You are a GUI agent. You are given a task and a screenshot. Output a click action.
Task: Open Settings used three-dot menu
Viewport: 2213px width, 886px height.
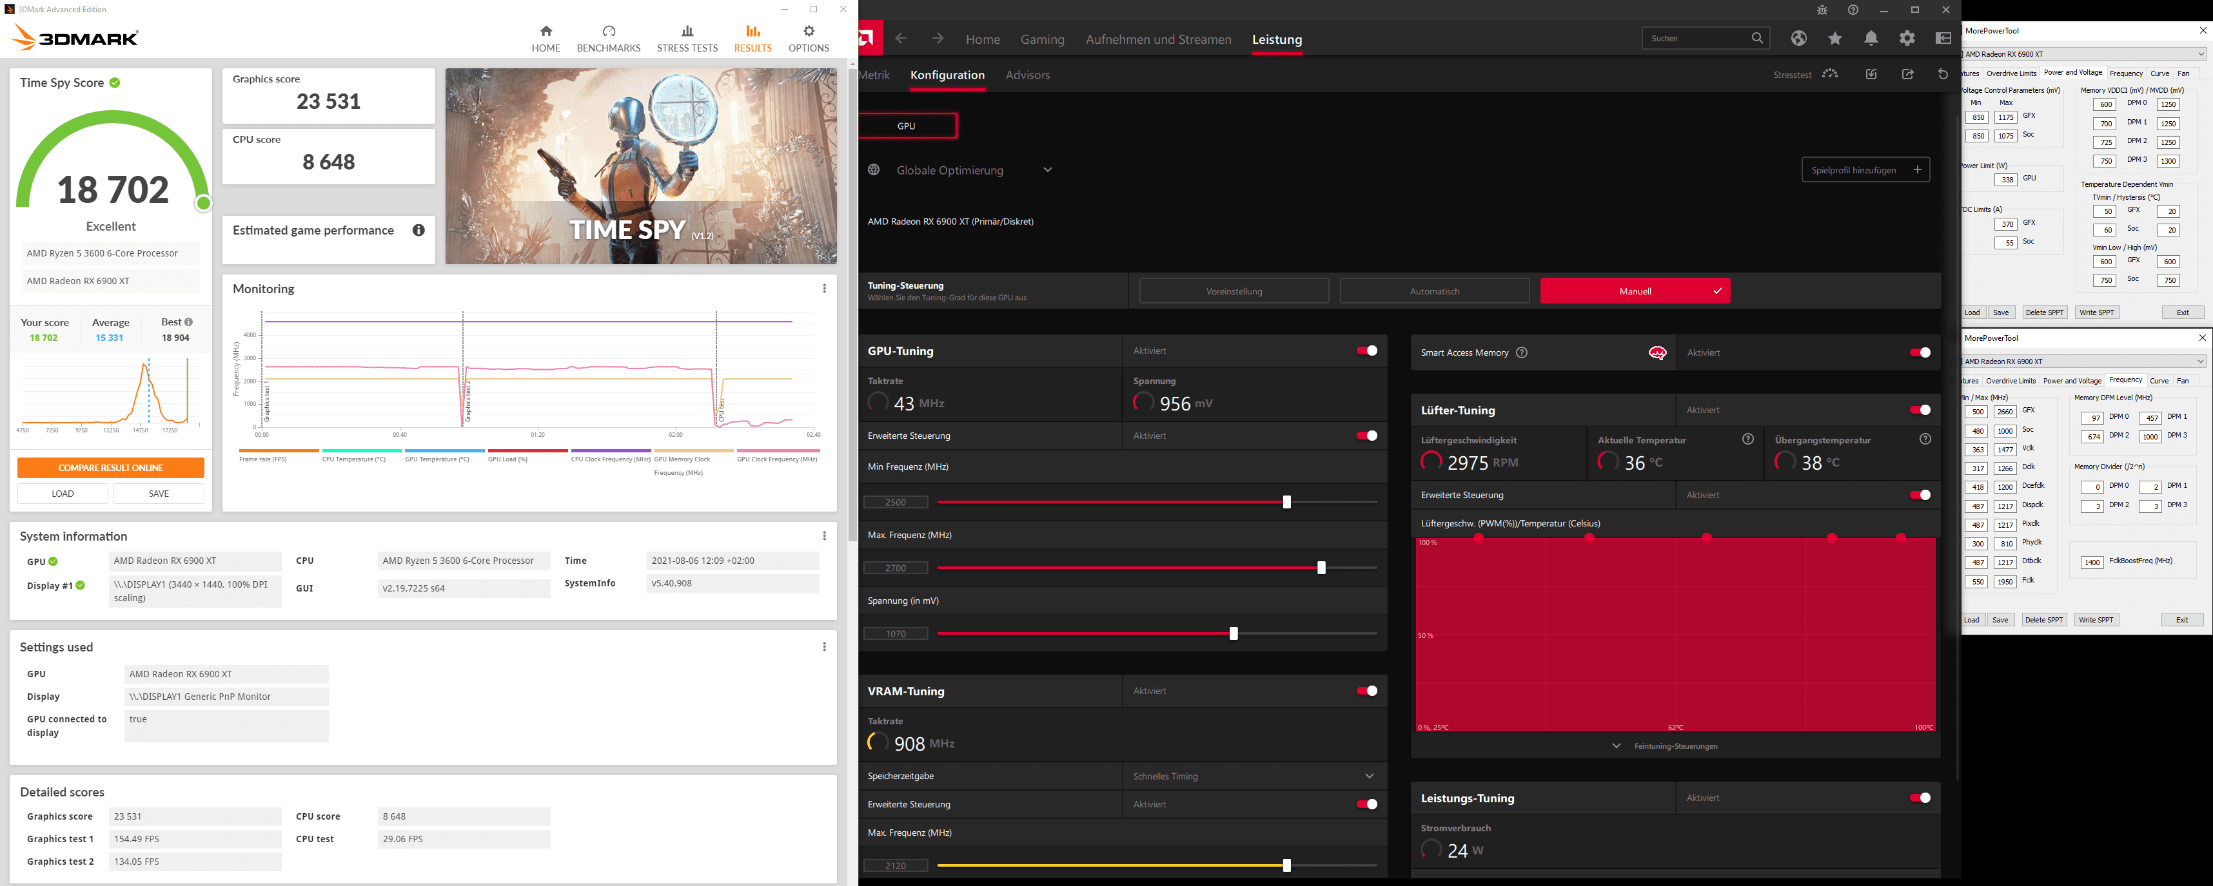824,646
